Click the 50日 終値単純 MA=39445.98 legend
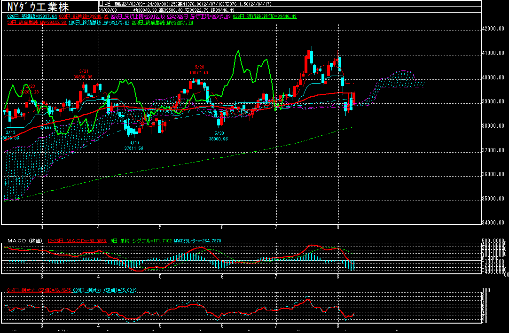 (37, 23)
